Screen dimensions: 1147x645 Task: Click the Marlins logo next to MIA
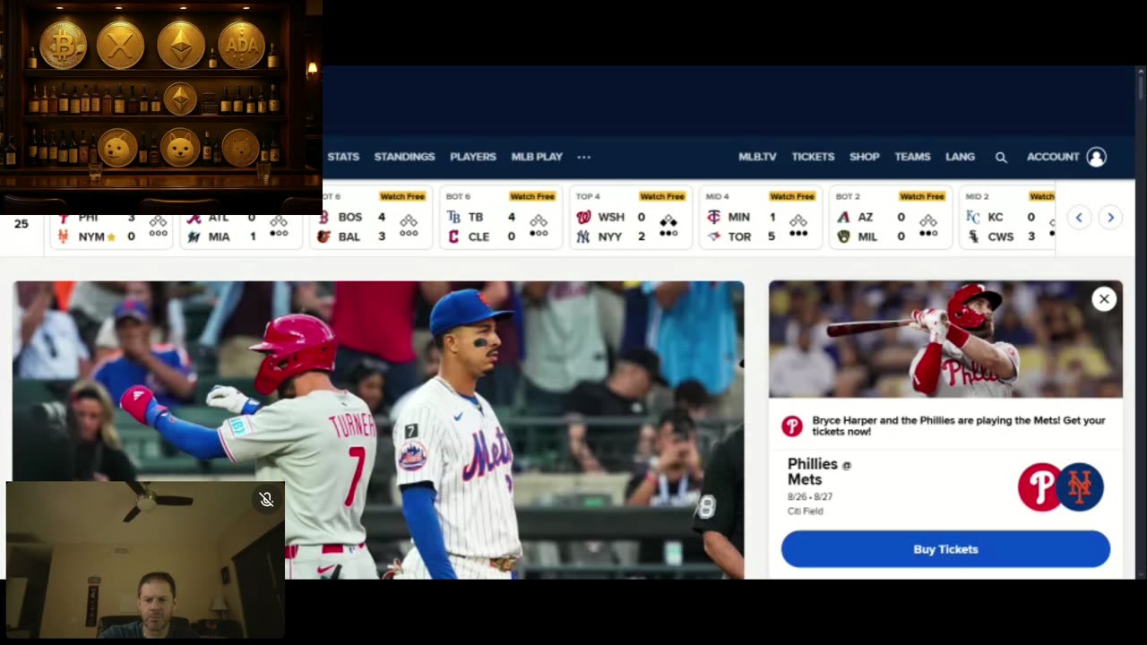(x=194, y=236)
